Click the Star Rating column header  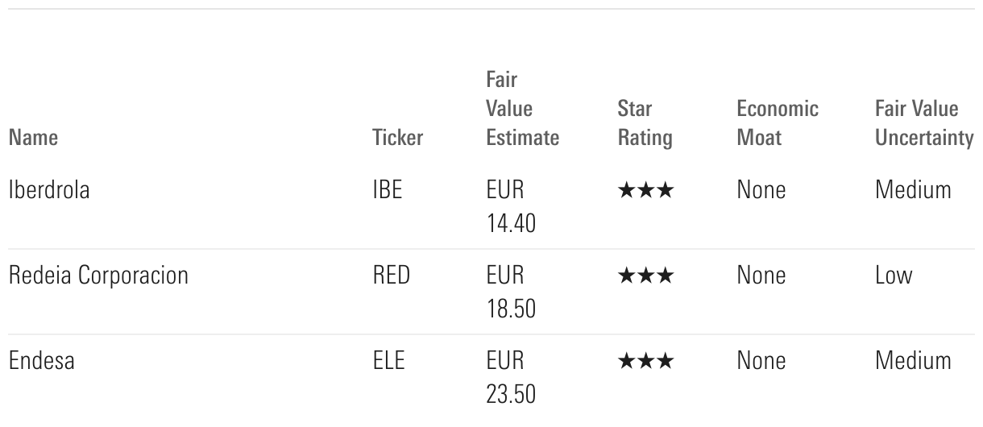645,123
